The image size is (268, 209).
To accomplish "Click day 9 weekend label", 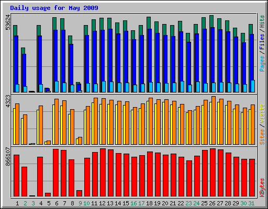I will point(80,203).
